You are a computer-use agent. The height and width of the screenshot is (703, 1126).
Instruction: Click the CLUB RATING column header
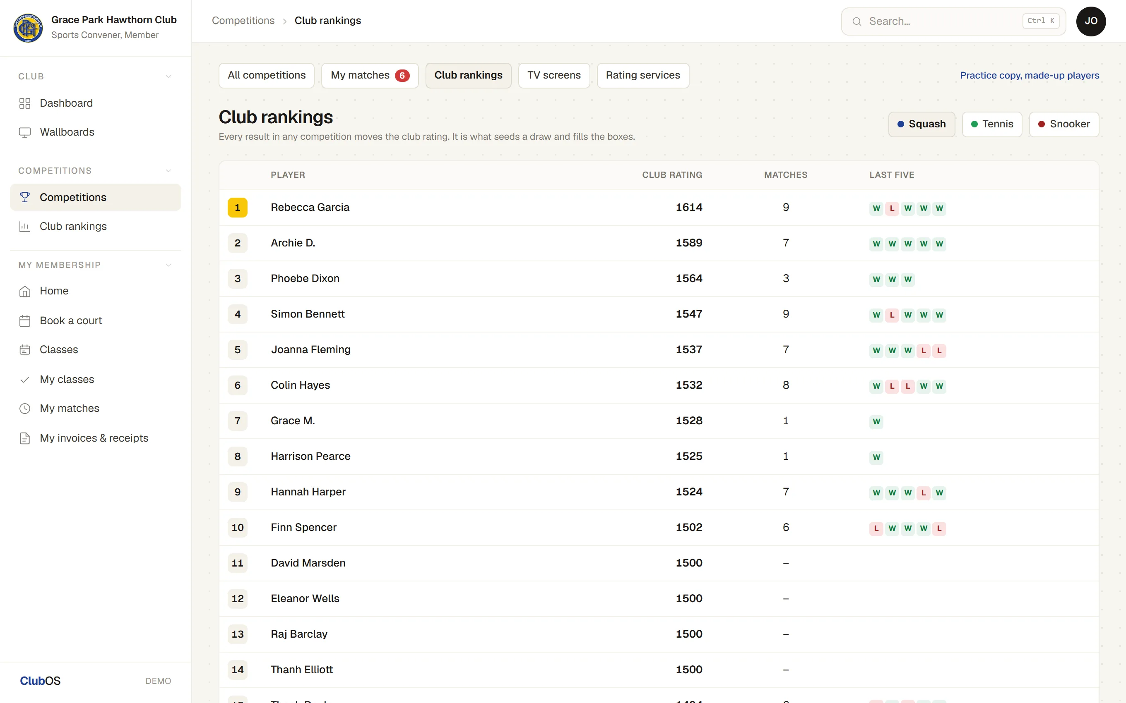(x=672, y=175)
